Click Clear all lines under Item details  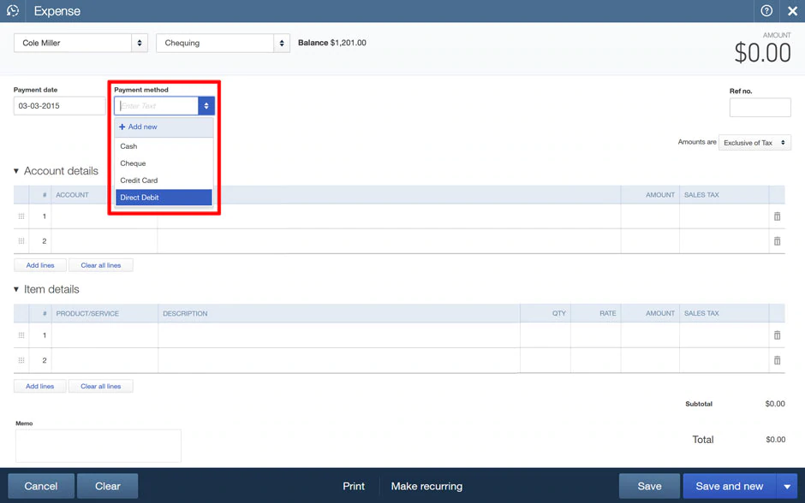101,386
